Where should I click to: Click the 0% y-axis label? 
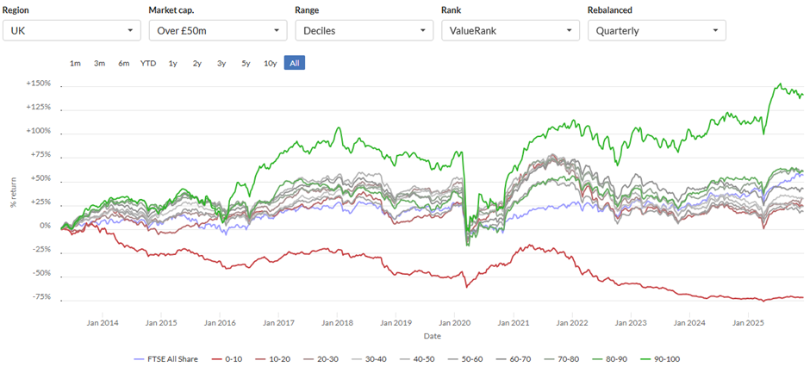45,226
